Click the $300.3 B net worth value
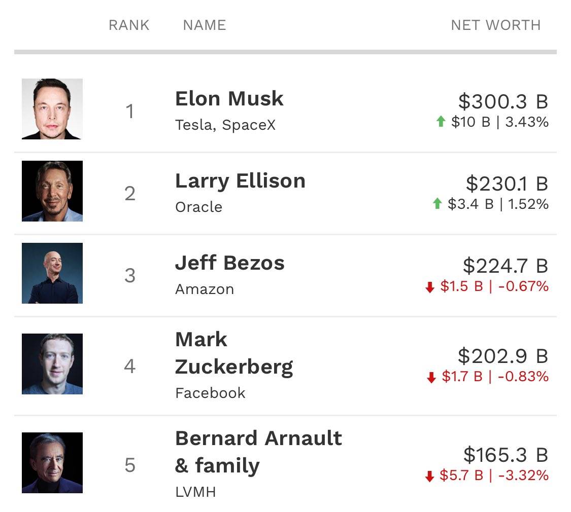The height and width of the screenshot is (512, 571). (x=503, y=101)
